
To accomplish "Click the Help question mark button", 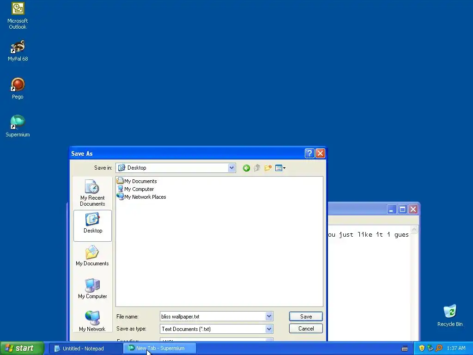I will (309, 153).
